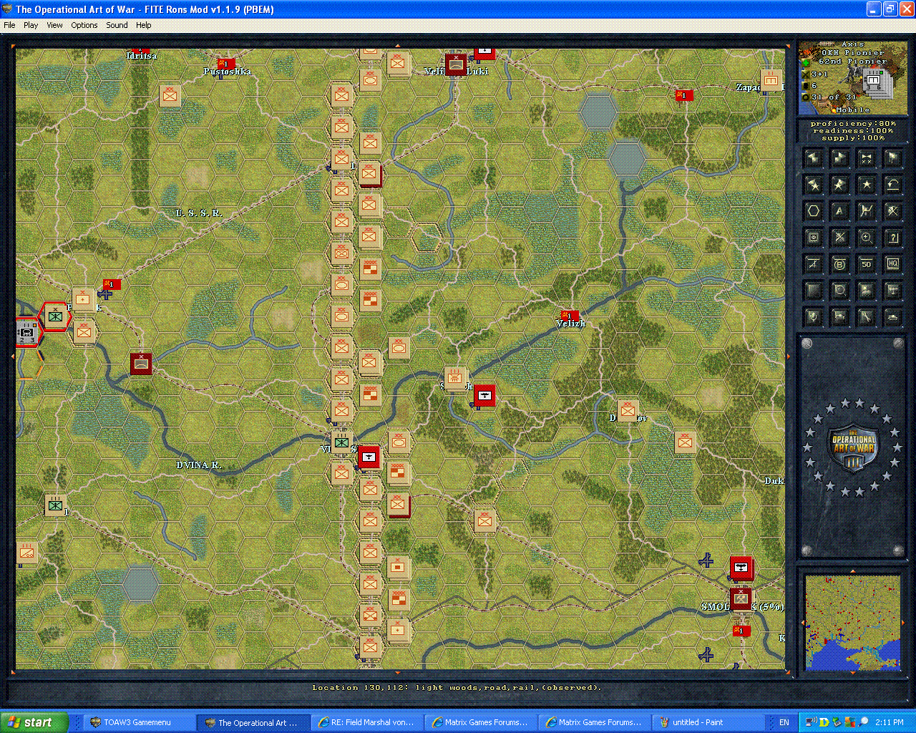Click the bowtie with two X's icon
This screenshot has width=916, height=733.
pos(867,158)
